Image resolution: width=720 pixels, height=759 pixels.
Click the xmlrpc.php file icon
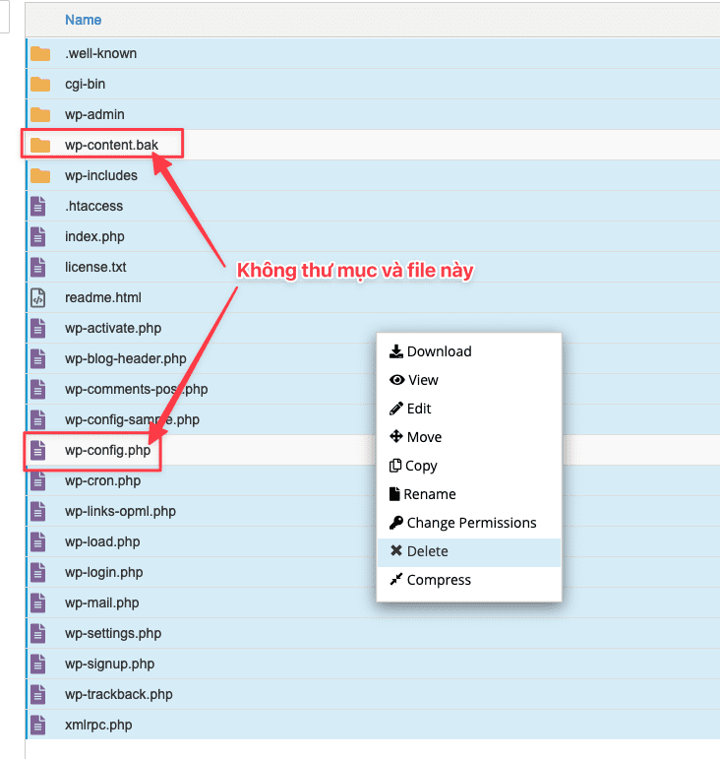(38, 726)
